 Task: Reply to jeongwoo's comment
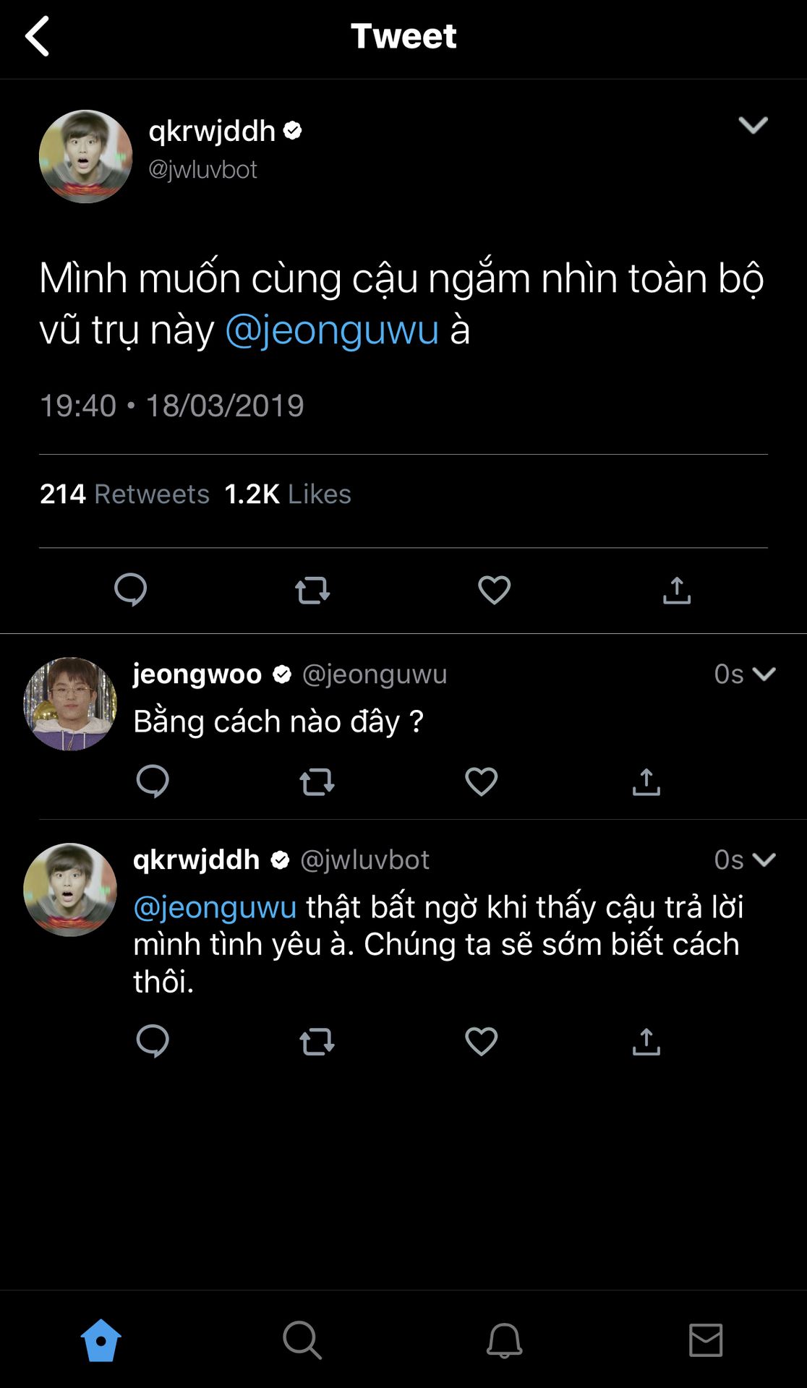click(x=153, y=781)
